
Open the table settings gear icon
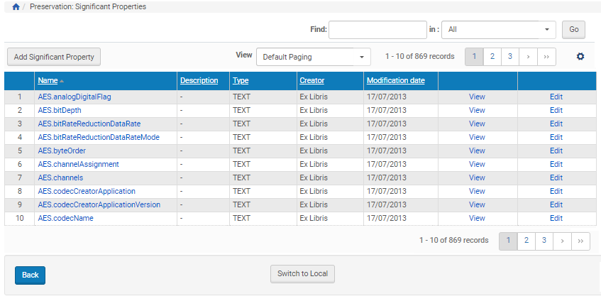click(x=580, y=57)
